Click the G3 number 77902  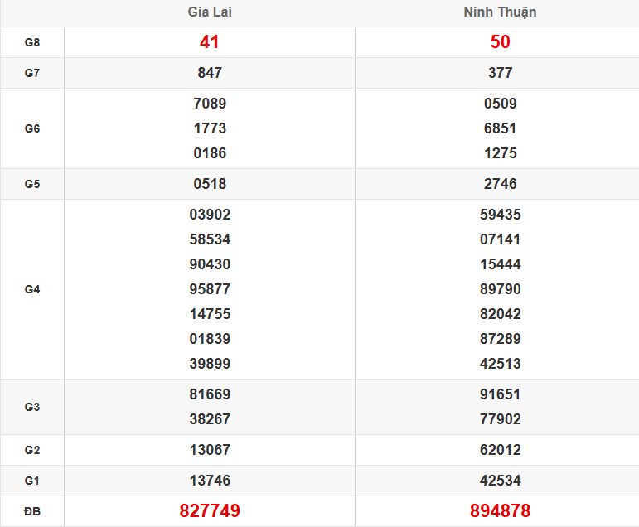tap(500, 419)
